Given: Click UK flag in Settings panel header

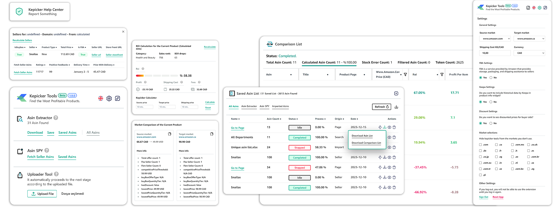Looking at the screenshot, I should pos(534,8).
